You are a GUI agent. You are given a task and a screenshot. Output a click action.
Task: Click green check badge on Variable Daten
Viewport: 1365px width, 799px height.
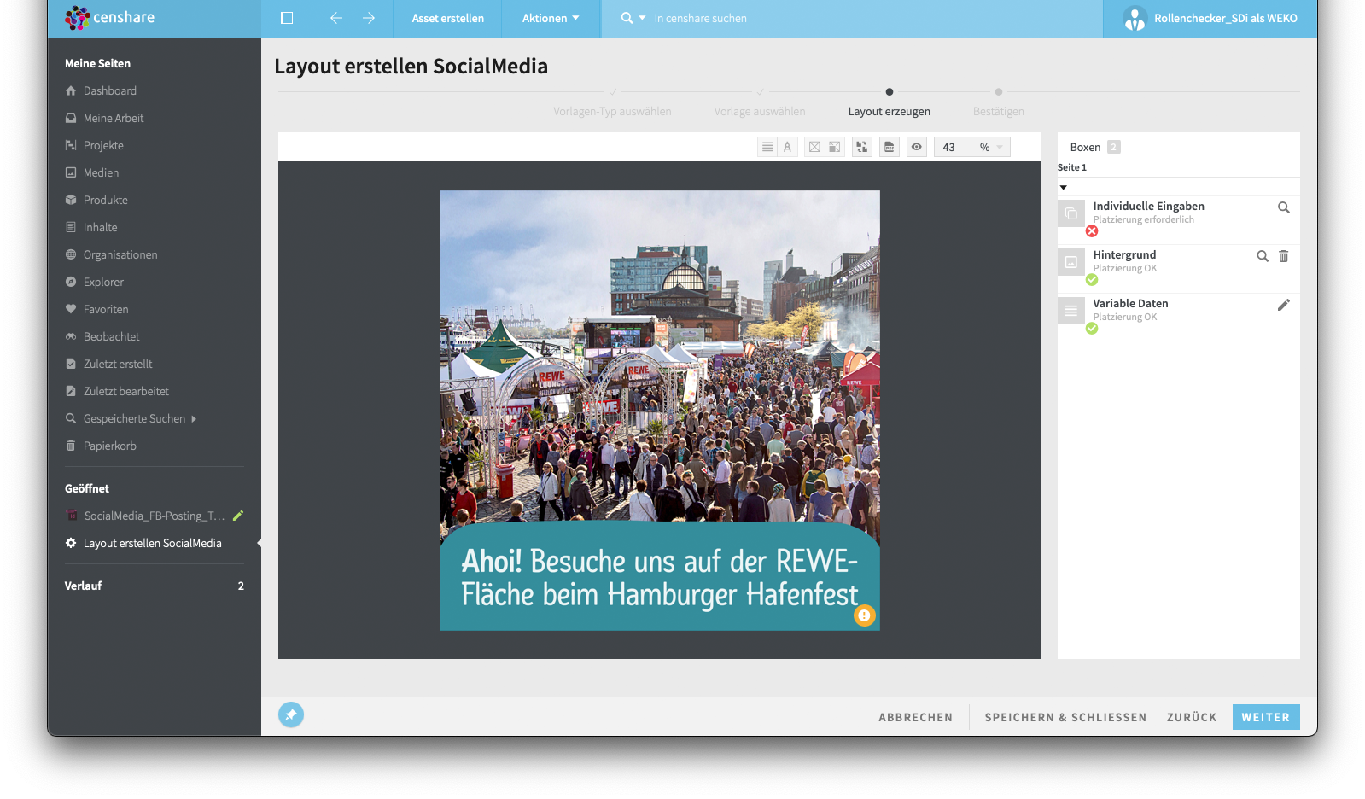coord(1092,329)
